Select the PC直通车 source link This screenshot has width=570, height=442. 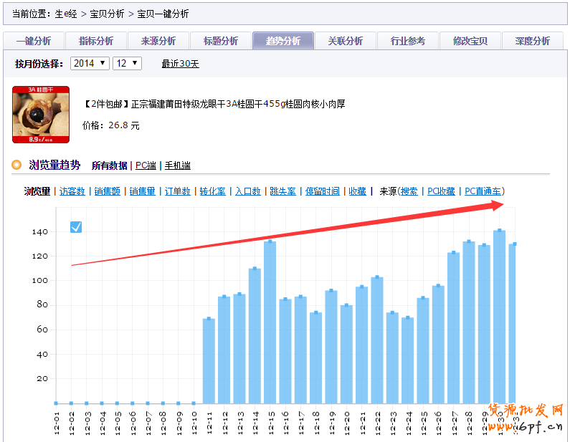483,191
